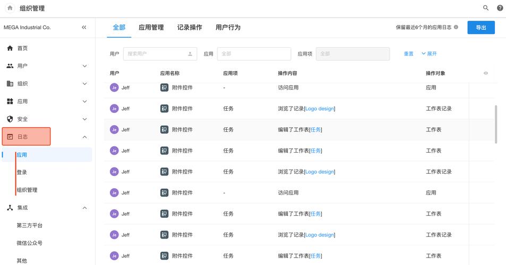Click the 安全 shield icon in sidebar

(10, 119)
